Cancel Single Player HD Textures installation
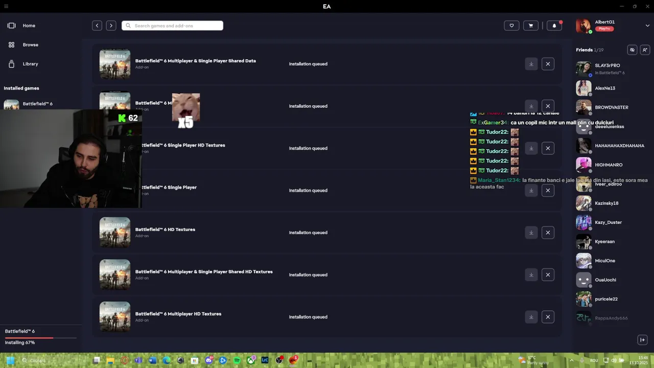Screen dimensions: 654x368 click(x=548, y=148)
